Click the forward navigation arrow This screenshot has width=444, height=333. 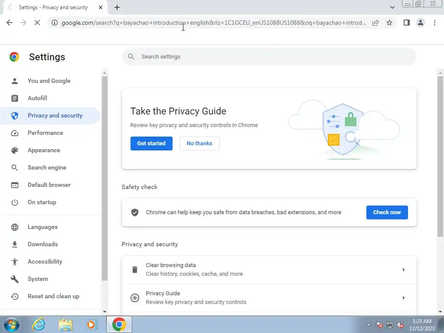click(x=23, y=23)
